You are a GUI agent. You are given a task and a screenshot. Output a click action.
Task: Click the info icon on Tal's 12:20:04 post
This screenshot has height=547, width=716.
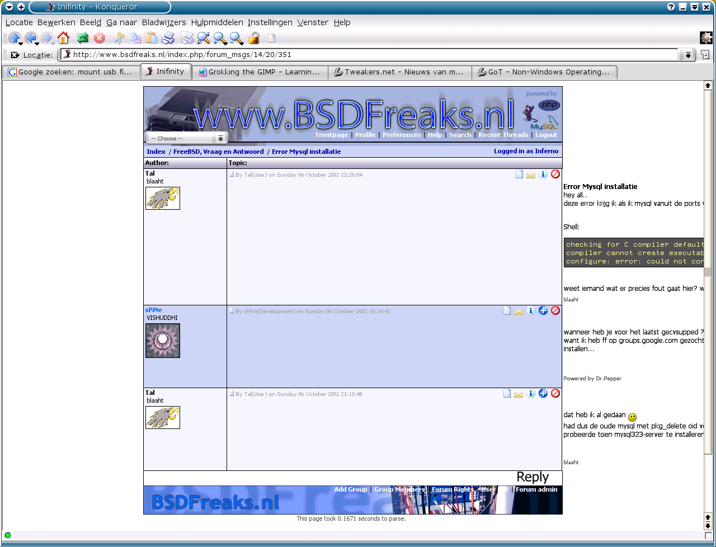click(x=543, y=175)
